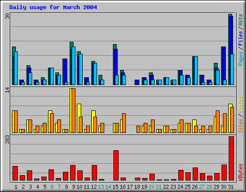246x192 pixels.
Task: Click the orange sites bar for day 16
Action: [124, 123]
